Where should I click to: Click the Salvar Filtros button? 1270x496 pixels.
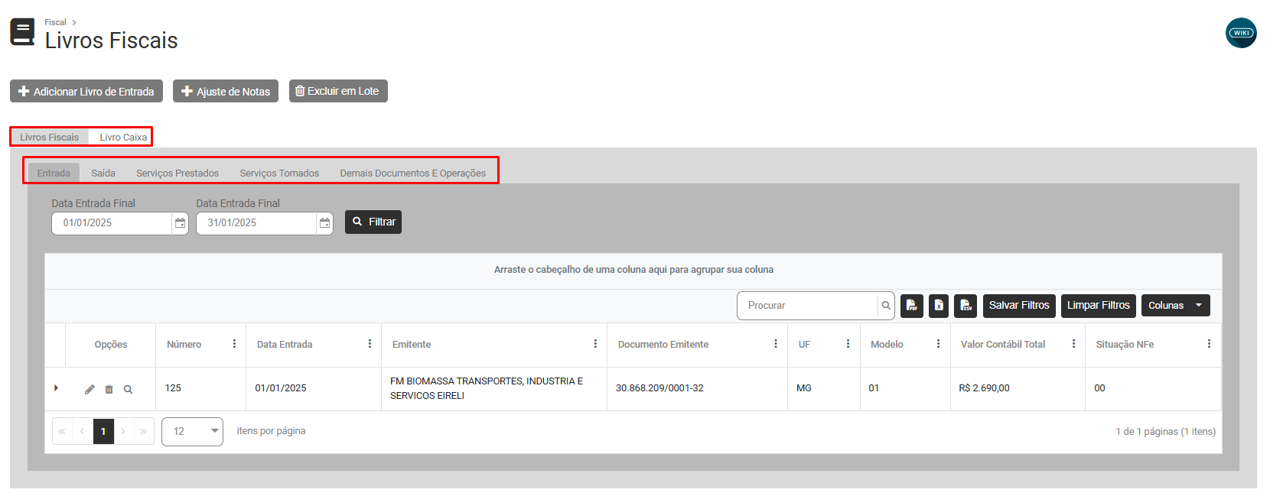(x=1019, y=306)
